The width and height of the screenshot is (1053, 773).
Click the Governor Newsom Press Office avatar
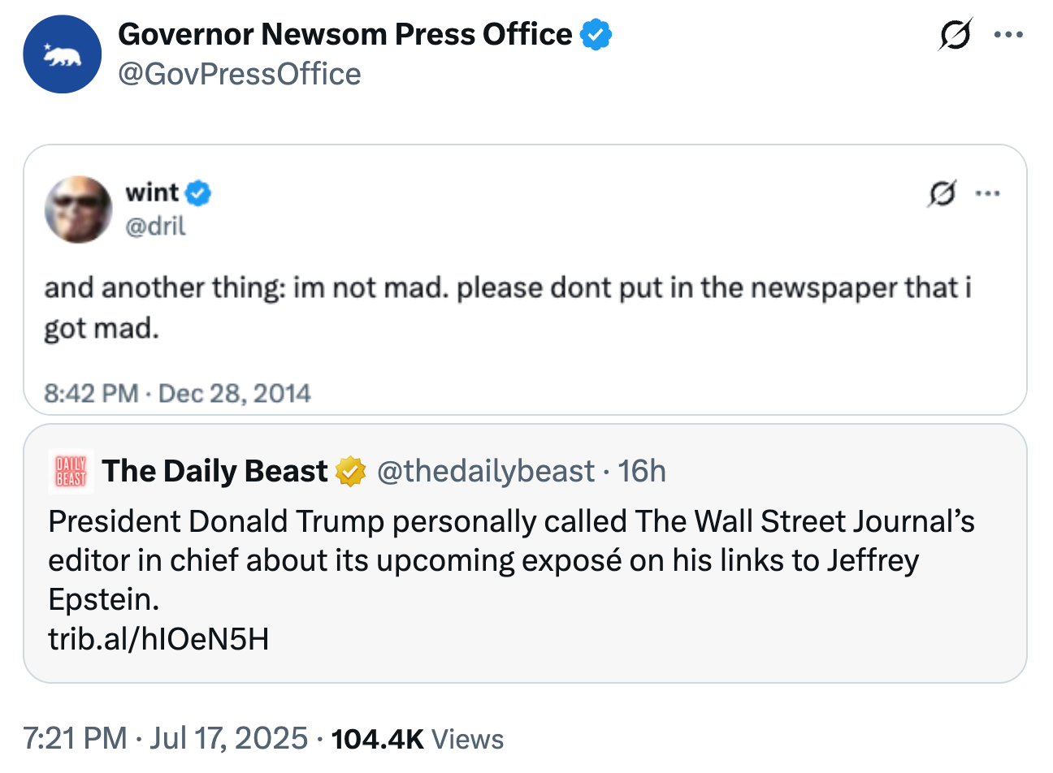click(x=63, y=54)
